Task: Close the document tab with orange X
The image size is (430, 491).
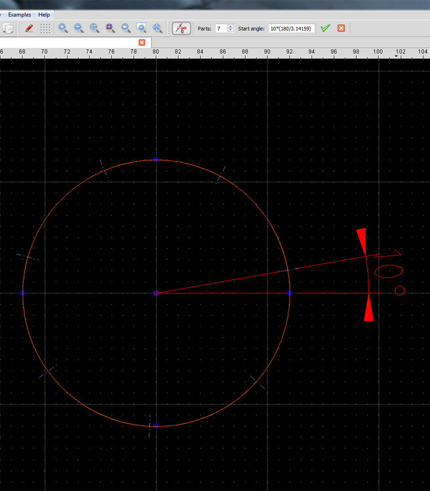Action: (x=142, y=43)
